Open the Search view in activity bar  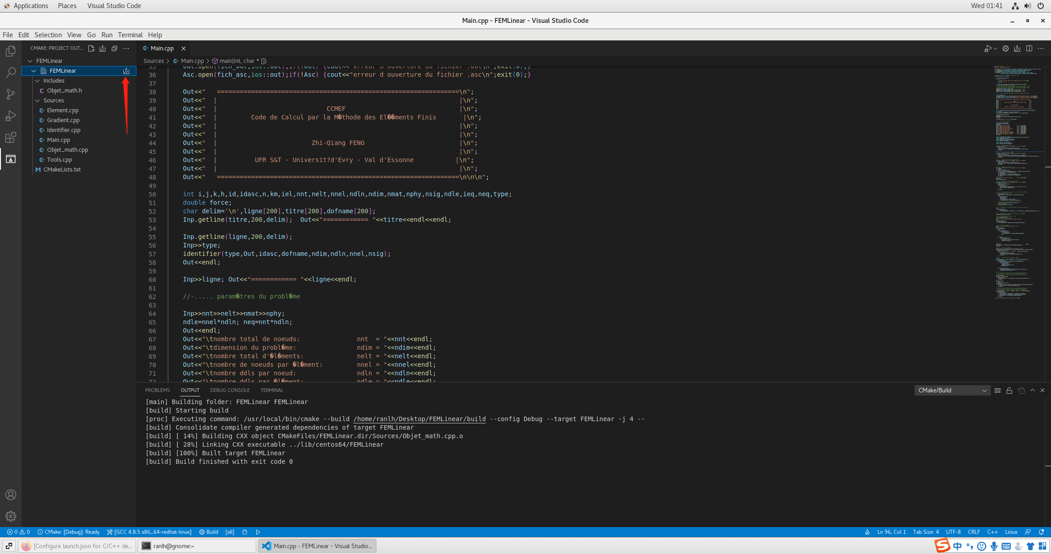(11, 72)
